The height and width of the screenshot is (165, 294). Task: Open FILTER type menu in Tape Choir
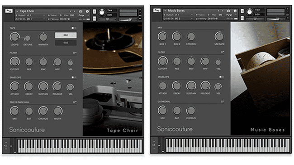pyautogui.click(x=75, y=53)
